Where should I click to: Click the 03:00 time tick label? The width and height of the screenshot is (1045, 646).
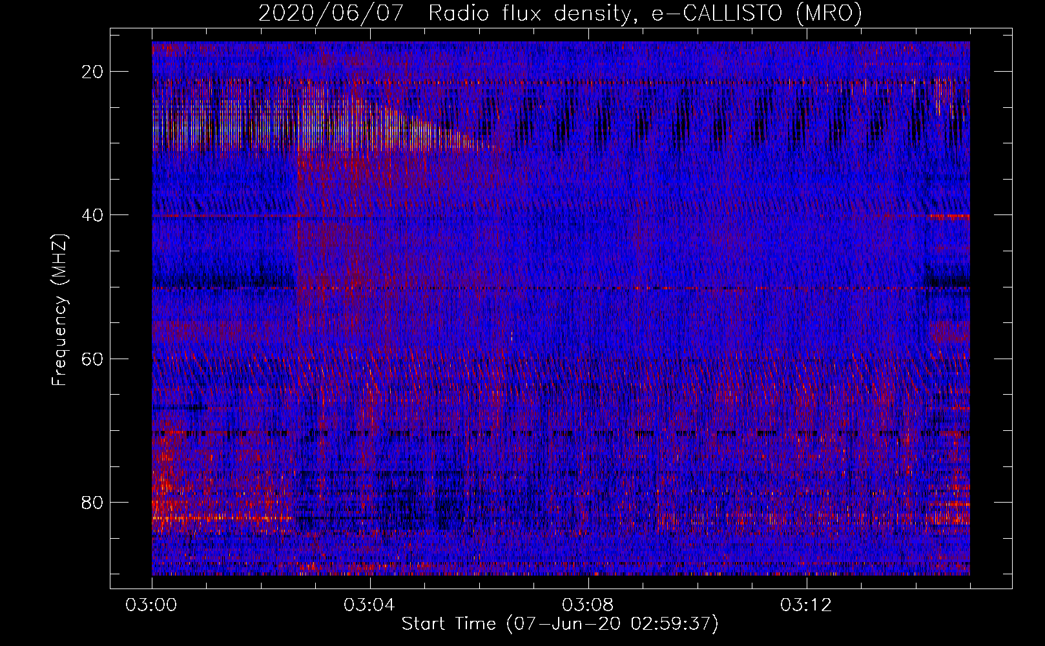[152, 605]
